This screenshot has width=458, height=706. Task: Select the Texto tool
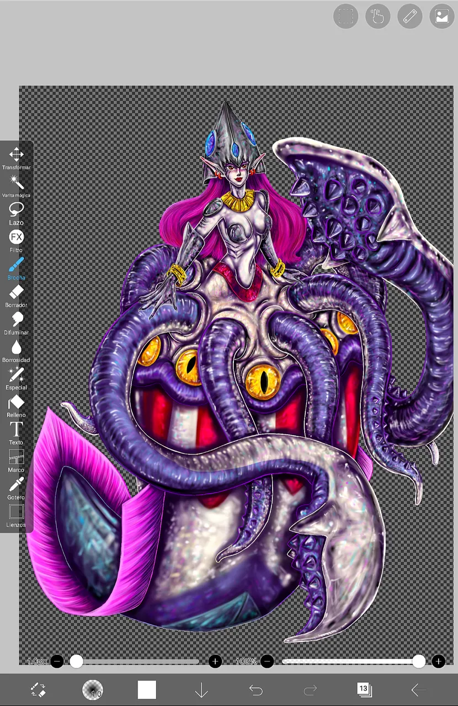(x=16, y=434)
